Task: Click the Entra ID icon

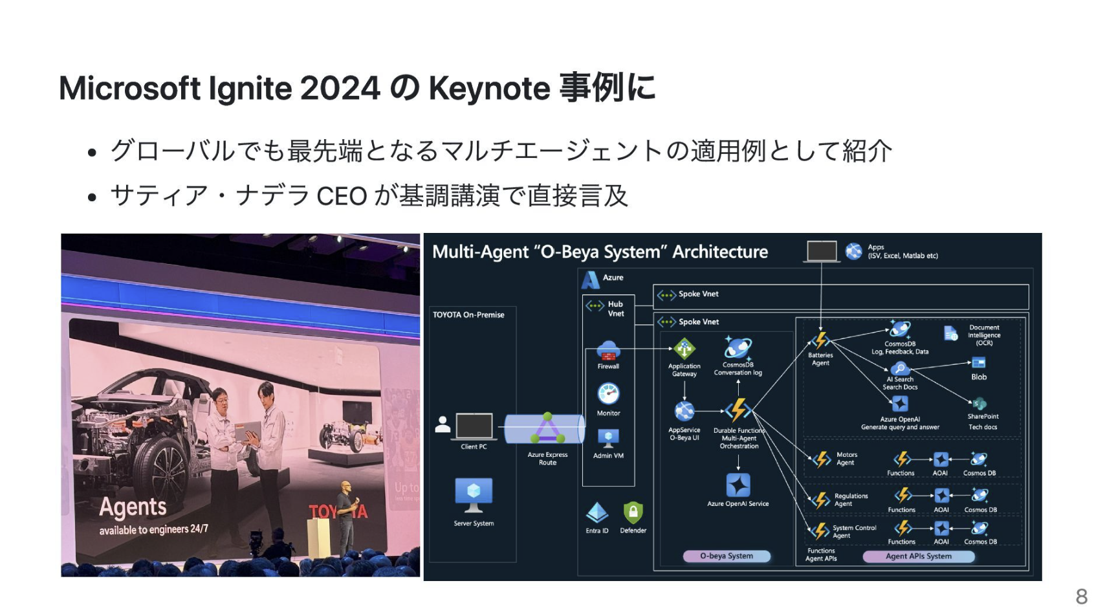Action: point(597,513)
